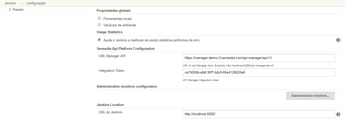The image size is (345, 119).
Task: Click 'Administrative monitors configuration' heading
Action: point(127,86)
